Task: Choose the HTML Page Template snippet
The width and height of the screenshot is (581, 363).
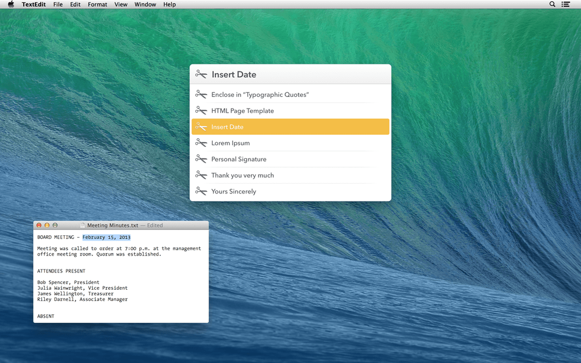Action: click(290, 111)
